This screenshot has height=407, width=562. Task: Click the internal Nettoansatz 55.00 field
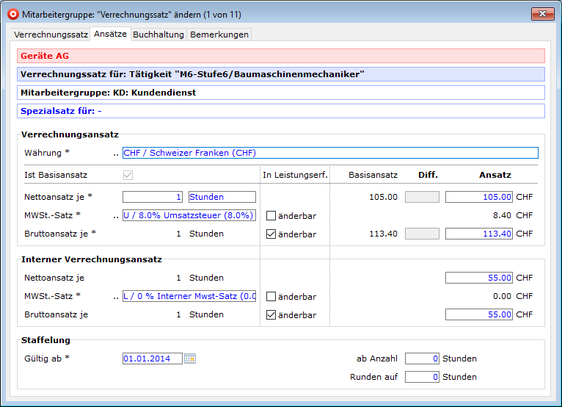(478, 278)
